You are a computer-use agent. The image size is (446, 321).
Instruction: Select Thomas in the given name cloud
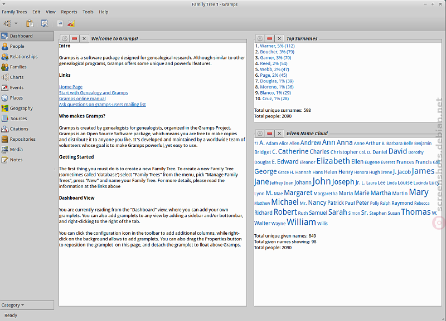click(x=416, y=212)
